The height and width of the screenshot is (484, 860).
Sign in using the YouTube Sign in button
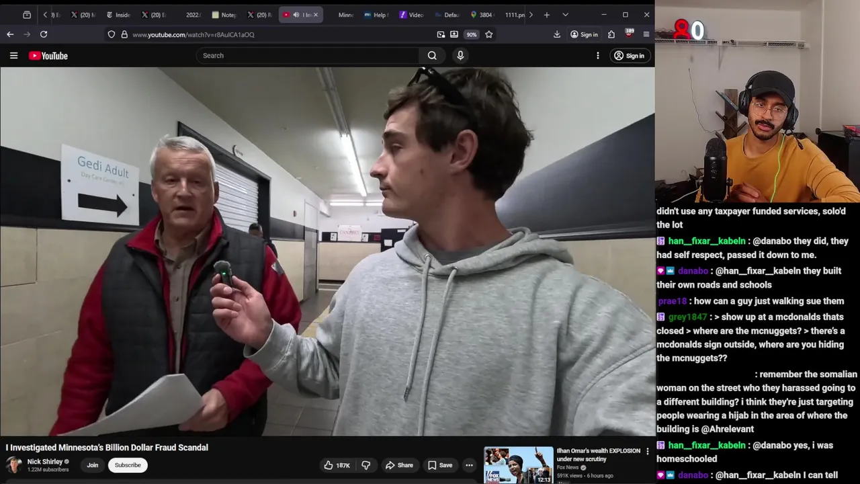(630, 56)
